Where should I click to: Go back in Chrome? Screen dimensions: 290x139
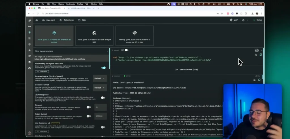(x=29, y=14)
